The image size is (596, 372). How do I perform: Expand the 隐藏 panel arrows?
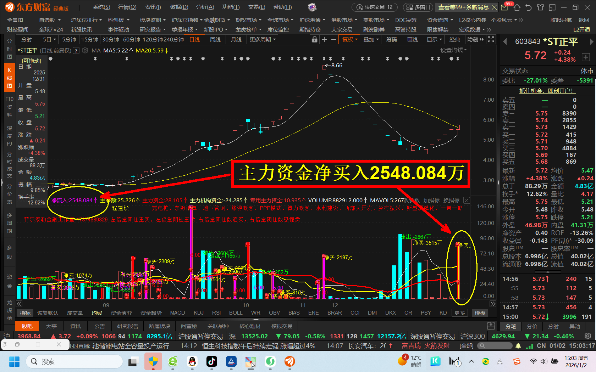click(x=476, y=40)
